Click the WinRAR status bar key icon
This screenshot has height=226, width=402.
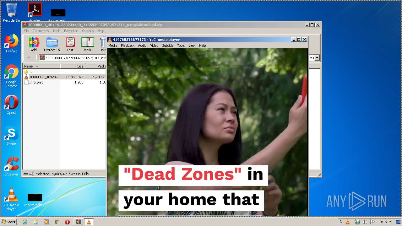pos(32,174)
